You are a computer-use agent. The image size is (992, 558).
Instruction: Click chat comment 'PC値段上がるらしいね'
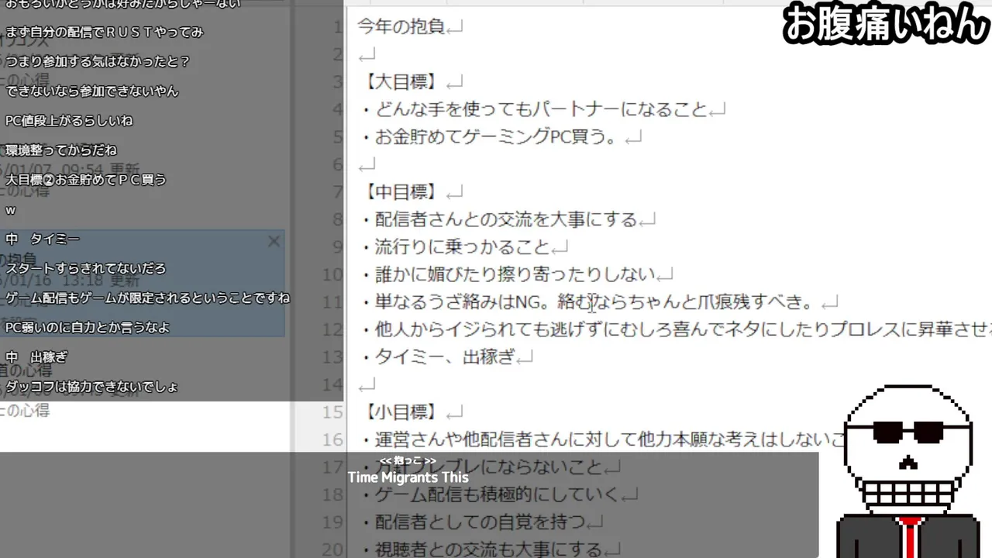tap(69, 120)
